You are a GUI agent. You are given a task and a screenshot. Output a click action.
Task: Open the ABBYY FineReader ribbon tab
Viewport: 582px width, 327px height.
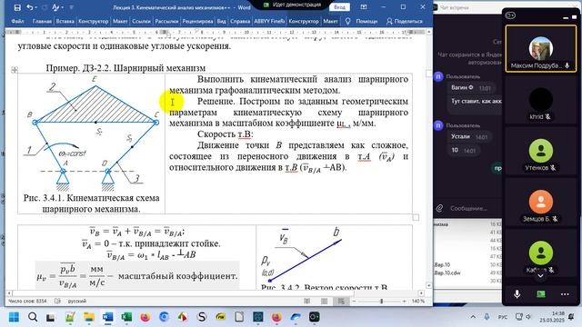(269, 21)
